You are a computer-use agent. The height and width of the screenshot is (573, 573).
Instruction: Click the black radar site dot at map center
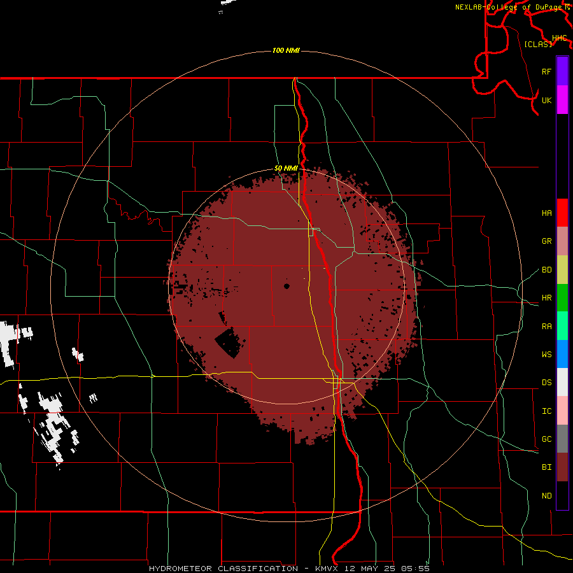[286, 286]
